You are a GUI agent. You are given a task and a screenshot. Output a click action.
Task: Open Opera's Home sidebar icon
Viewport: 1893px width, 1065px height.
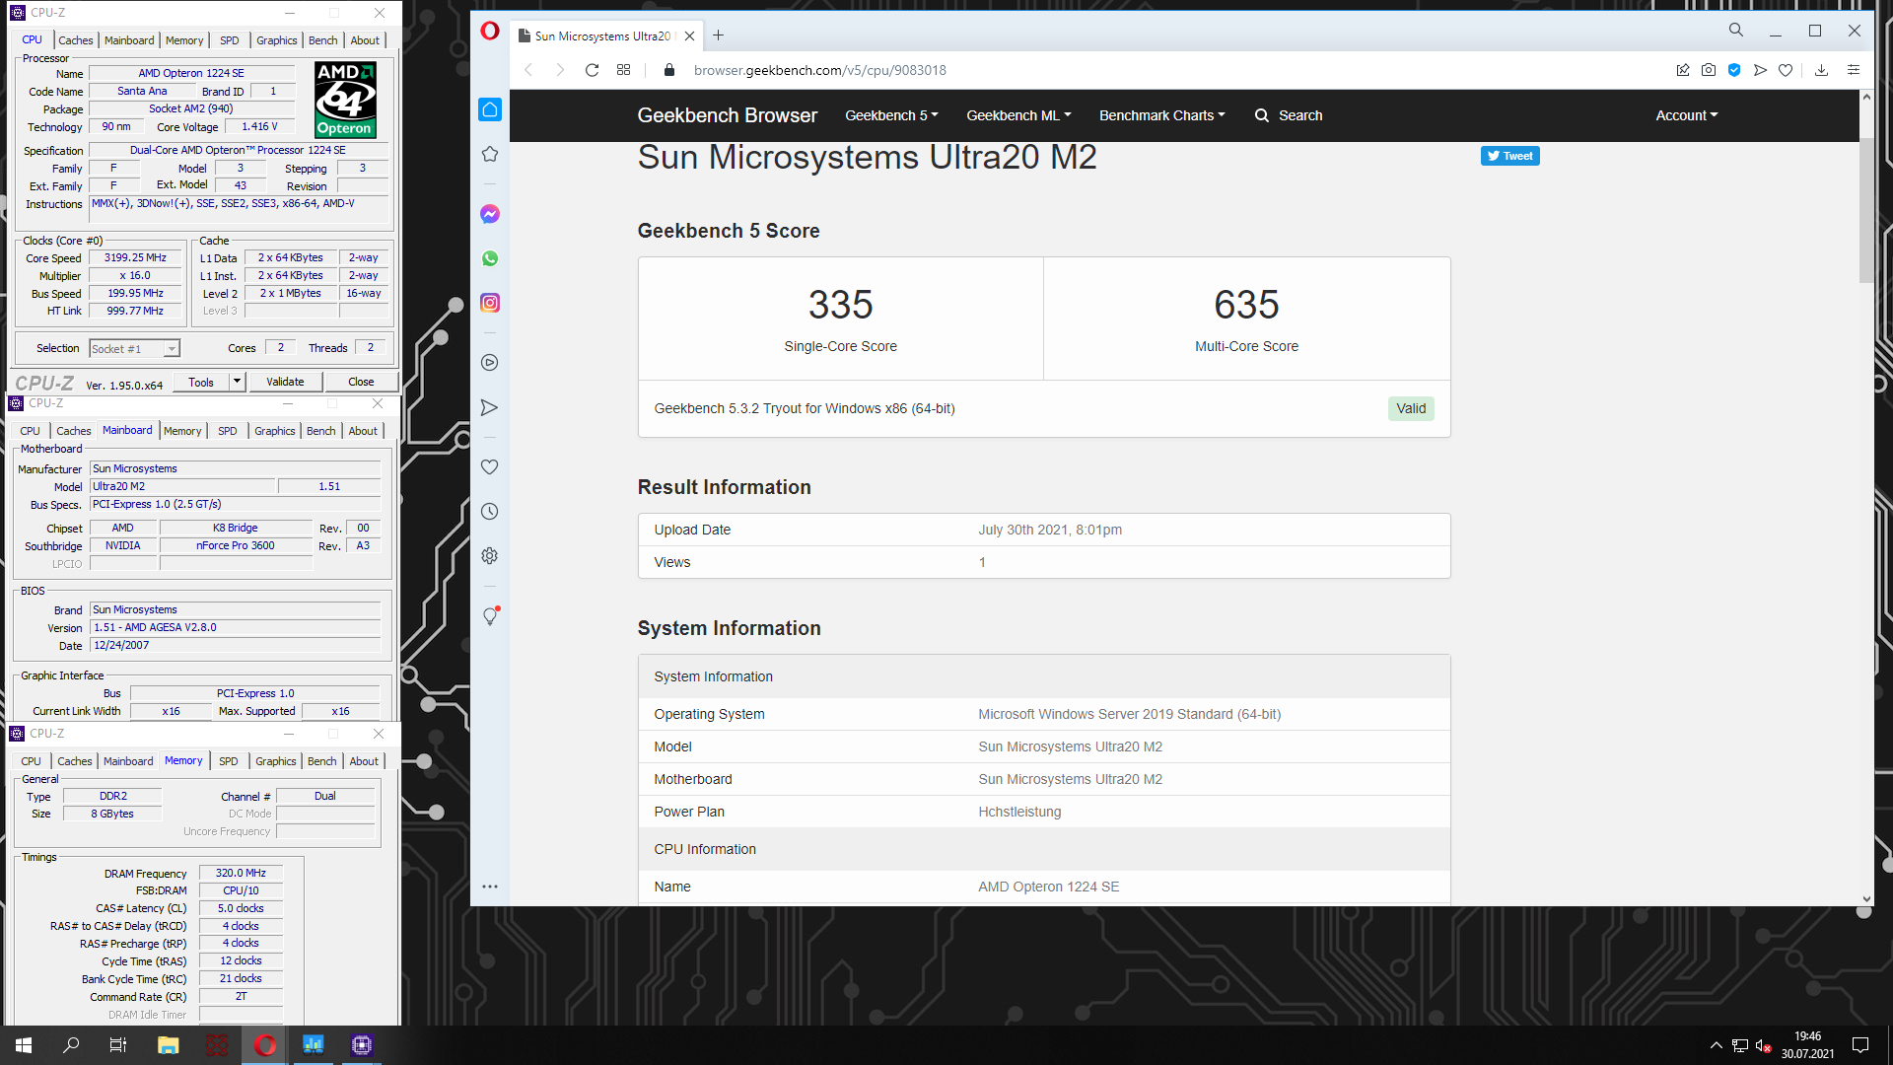click(490, 109)
